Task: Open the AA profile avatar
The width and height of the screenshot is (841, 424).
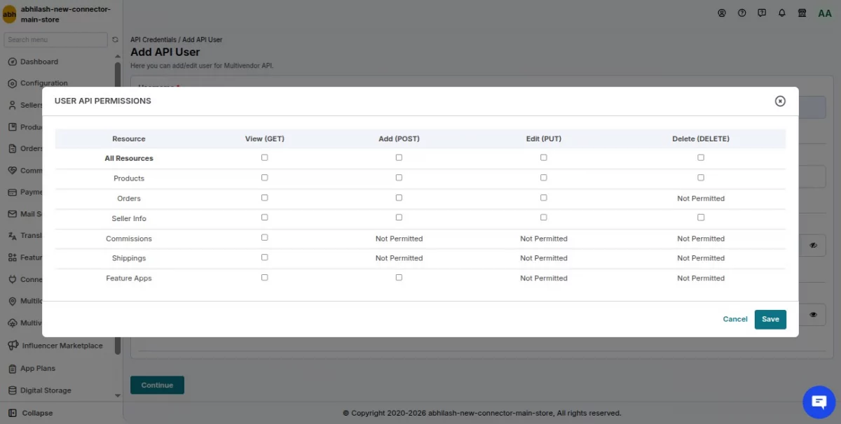Action: [x=825, y=13]
